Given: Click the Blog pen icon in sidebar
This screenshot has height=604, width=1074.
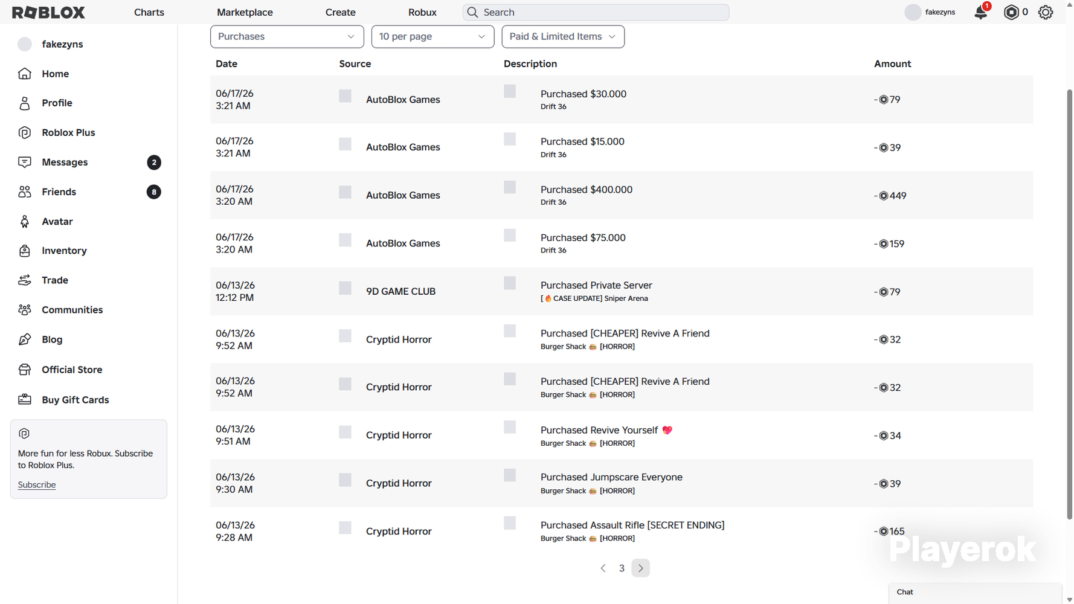Looking at the screenshot, I should 25,339.
